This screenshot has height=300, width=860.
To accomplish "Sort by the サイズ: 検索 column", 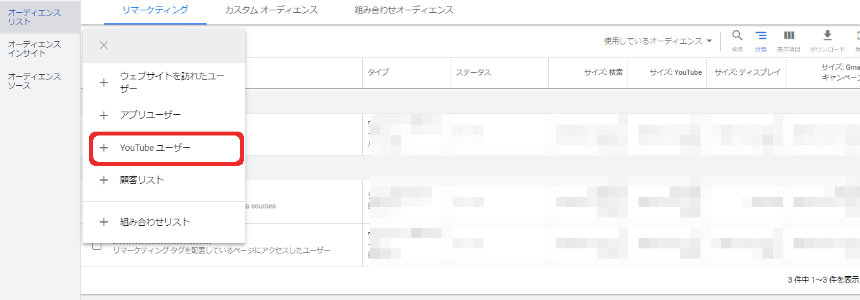I will [x=603, y=72].
